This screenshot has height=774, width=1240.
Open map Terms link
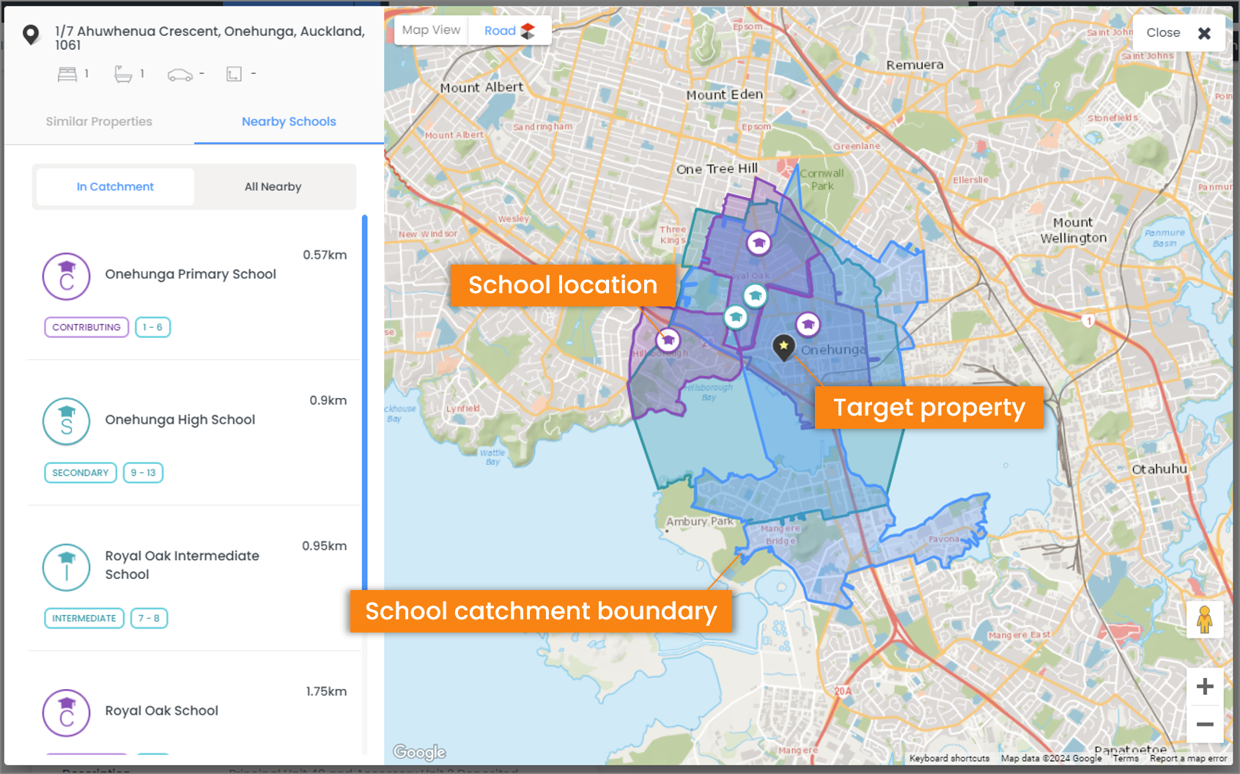click(1126, 759)
